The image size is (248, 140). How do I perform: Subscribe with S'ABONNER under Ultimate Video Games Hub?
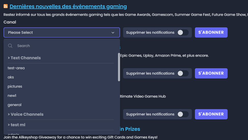[211, 114]
